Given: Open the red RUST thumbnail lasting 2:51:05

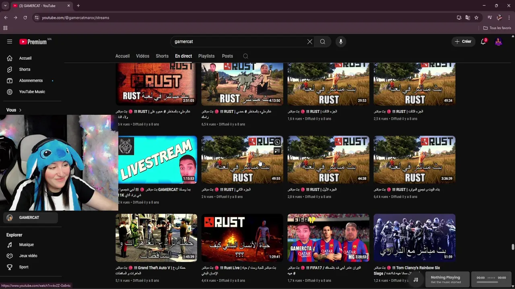Looking at the screenshot, I should point(156,84).
